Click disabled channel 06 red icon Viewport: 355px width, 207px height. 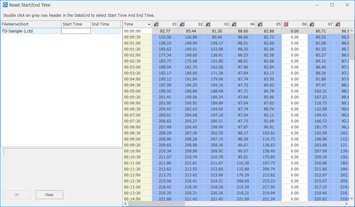[x=286, y=24]
